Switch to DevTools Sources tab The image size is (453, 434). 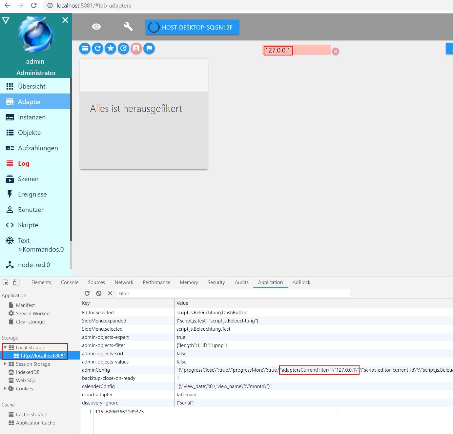(96, 282)
